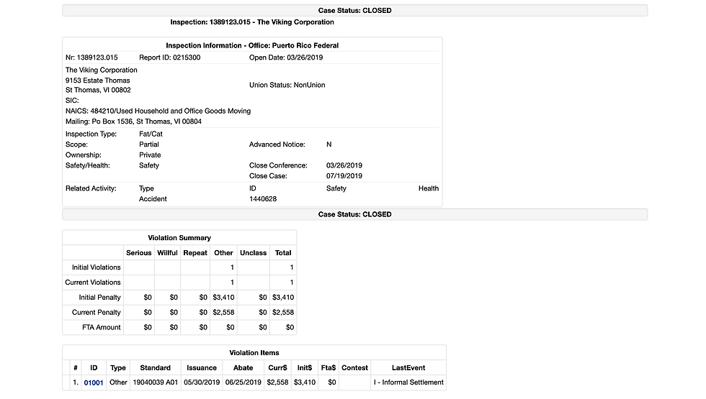Click the Current Violations row label
The image size is (706, 399).
[93, 282]
